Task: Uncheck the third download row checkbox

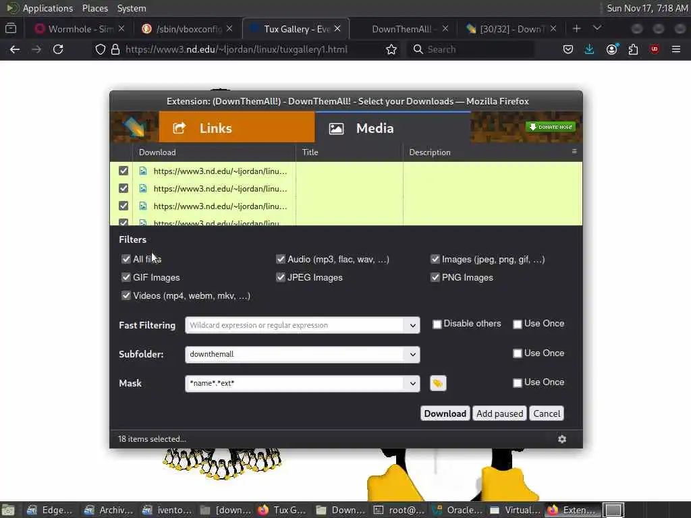Action: coord(123,206)
